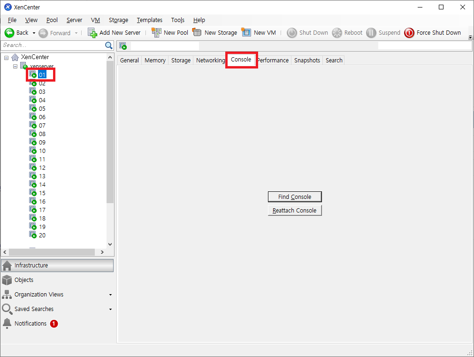
Task: Click the tree scroll up arrow
Action: click(110, 57)
